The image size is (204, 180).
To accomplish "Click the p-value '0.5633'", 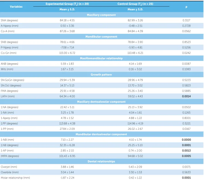I will 186,172.
